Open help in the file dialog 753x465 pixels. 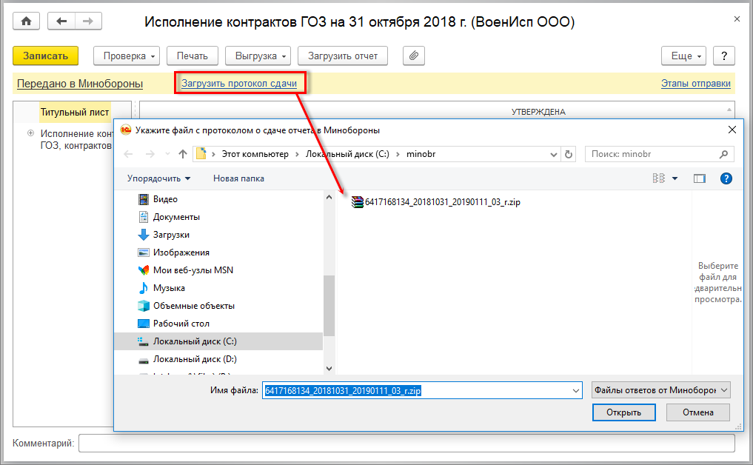[x=726, y=178]
